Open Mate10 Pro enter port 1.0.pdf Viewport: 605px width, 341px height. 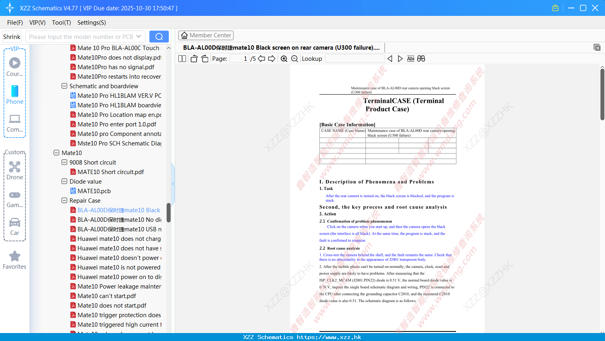pos(117,124)
